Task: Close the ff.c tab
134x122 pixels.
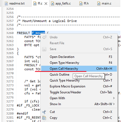Action: pos(46,4)
